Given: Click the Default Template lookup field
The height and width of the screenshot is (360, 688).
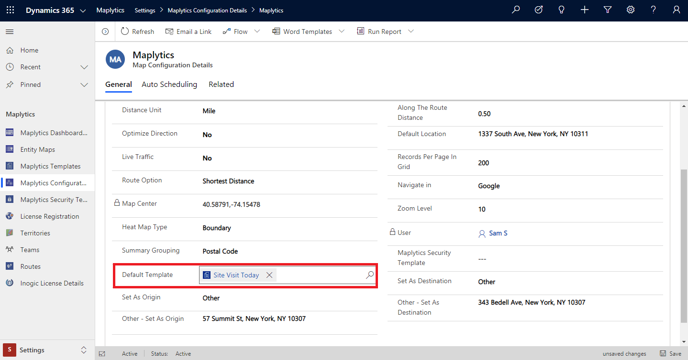Looking at the screenshot, I should click(288, 275).
